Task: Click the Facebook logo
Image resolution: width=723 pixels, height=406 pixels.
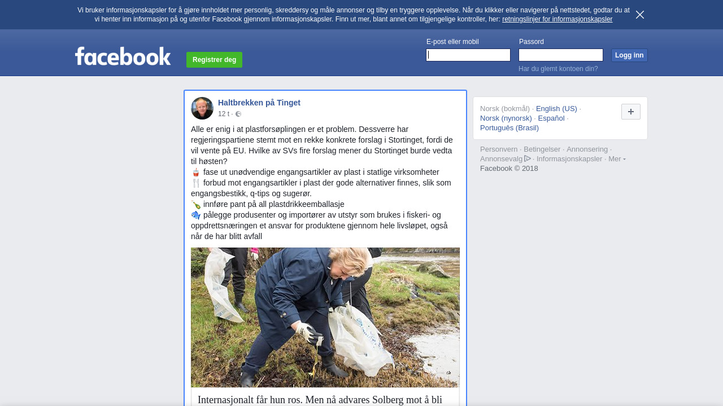Action: click(x=123, y=56)
